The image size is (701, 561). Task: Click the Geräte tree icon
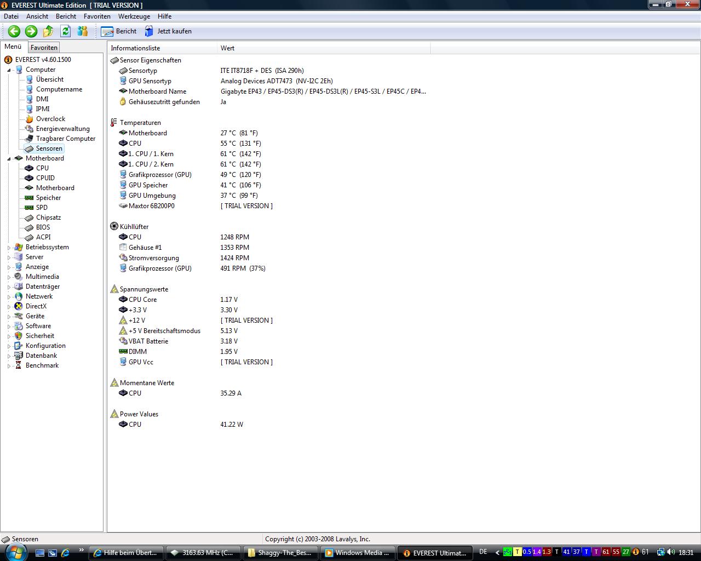[x=19, y=316]
